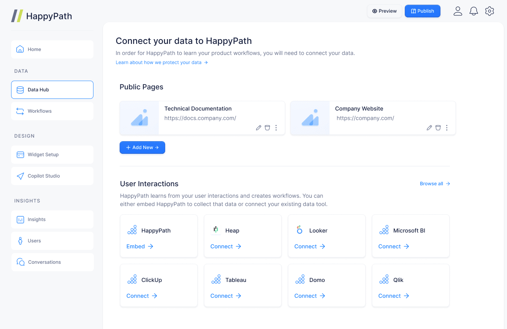Click the HappyPath integration card icon

point(132,230)
